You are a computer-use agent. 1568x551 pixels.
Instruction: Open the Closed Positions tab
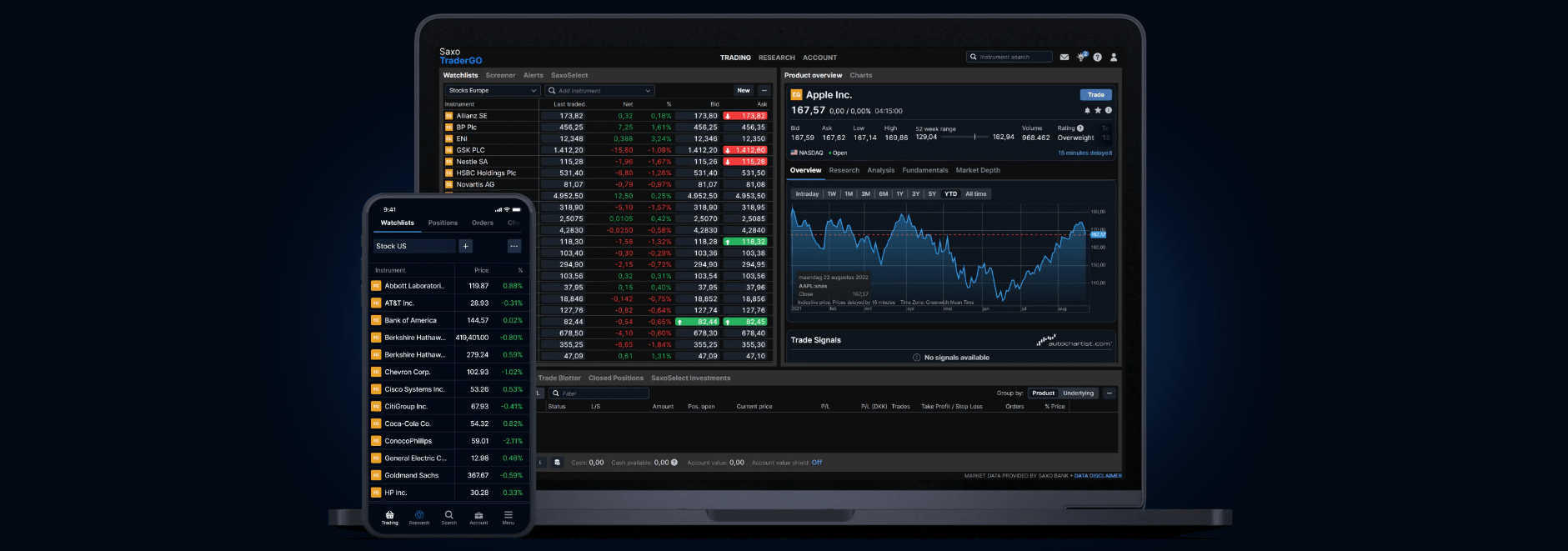pyautogui.click(x=616, y=378)
